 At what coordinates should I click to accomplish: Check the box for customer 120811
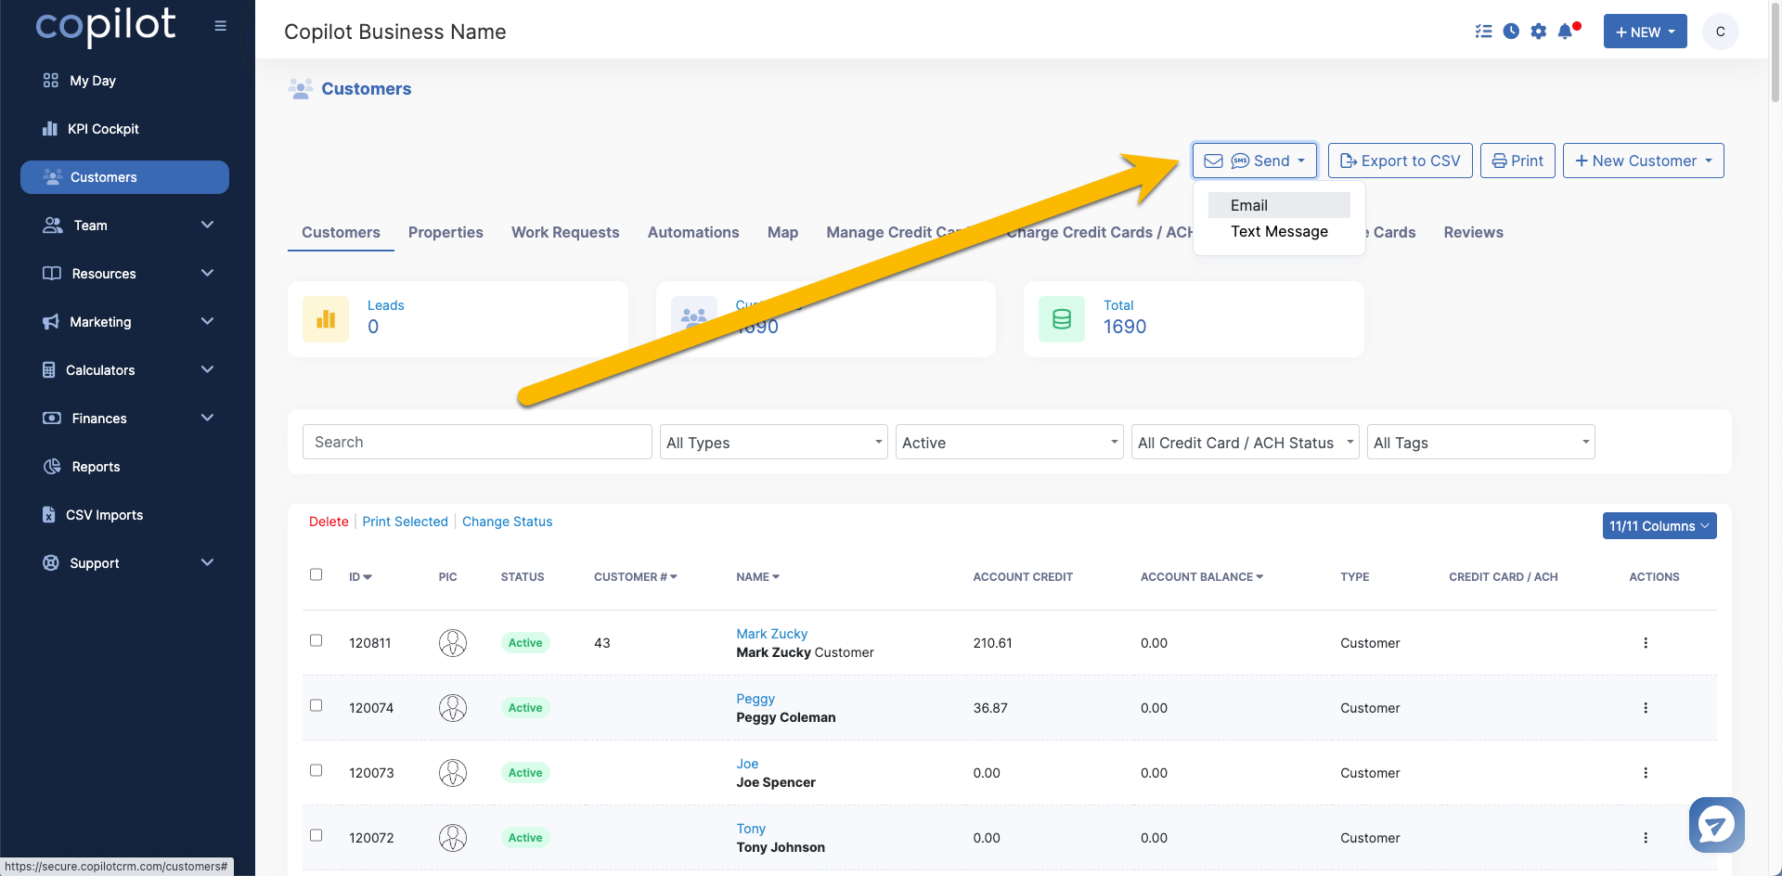pos(316,640)
